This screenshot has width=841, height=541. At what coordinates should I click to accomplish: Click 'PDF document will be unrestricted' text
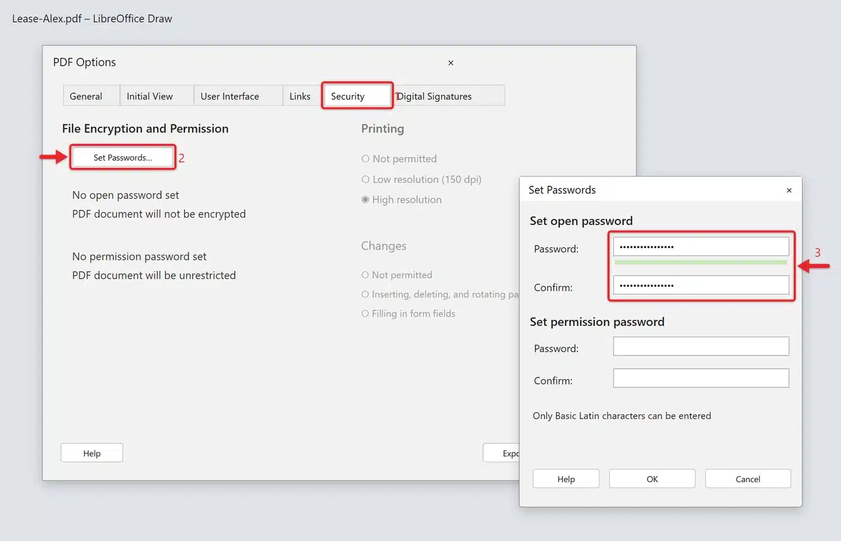pyautogui.click(x=154, y=275)
